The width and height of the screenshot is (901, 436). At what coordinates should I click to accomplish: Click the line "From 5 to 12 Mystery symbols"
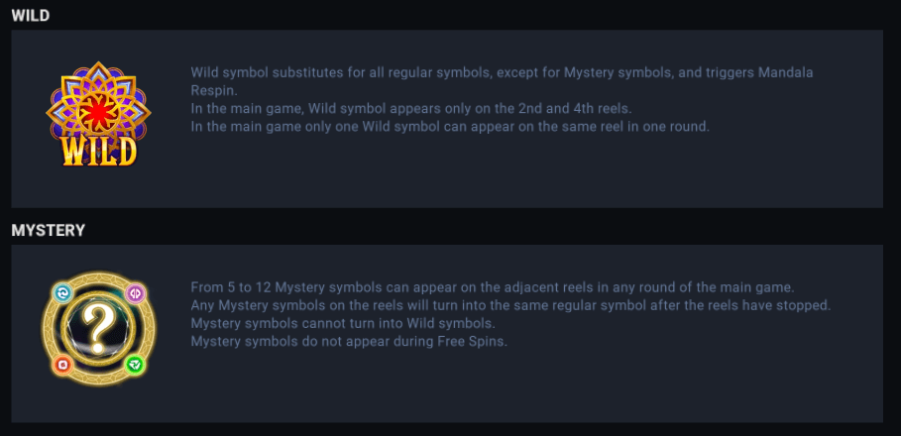click(x=490, y=287)
